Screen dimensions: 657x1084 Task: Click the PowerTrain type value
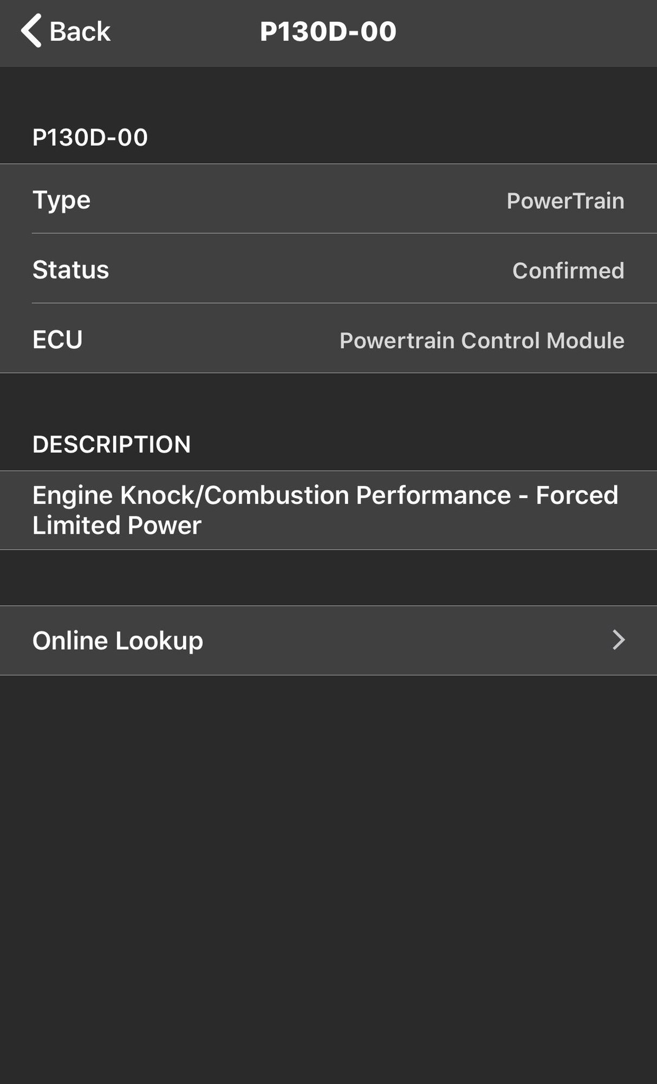tap(565, 201)
